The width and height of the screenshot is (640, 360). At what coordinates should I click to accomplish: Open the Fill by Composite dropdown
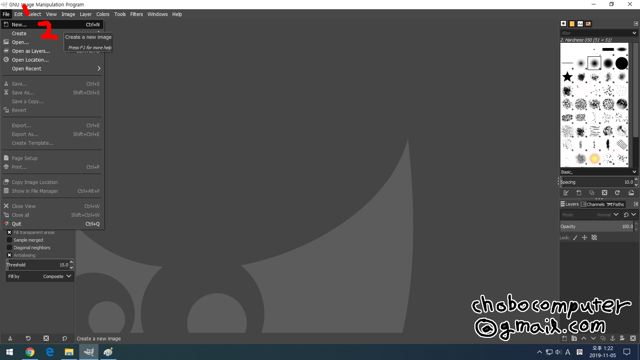(40, 276)
